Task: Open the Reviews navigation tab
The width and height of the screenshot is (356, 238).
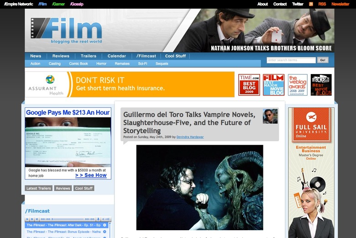Action: click(x=61, y=56)
